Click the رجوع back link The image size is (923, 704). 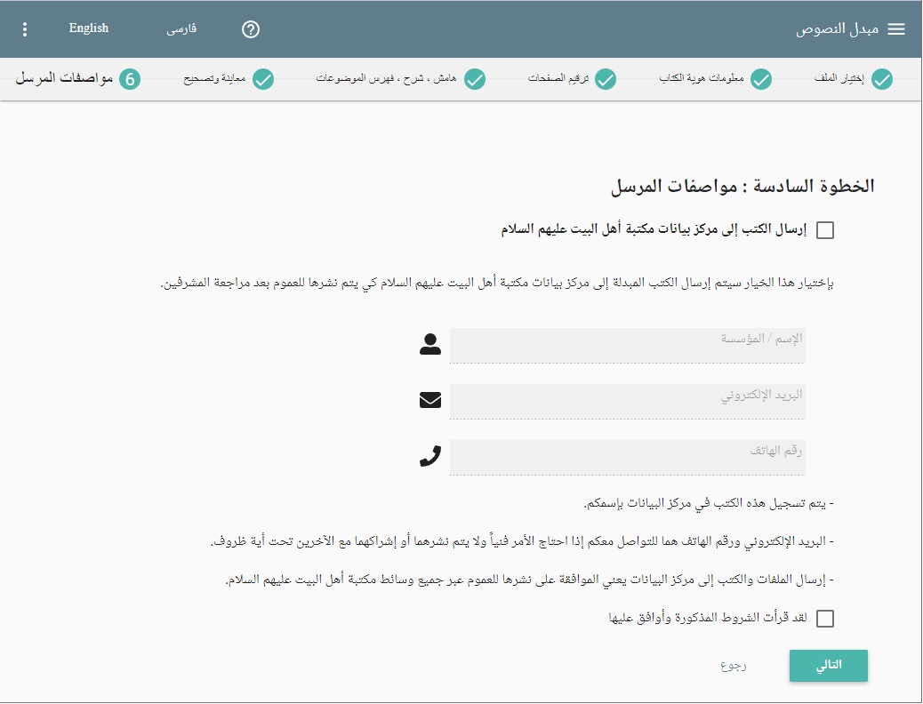(x=734, y=666)
